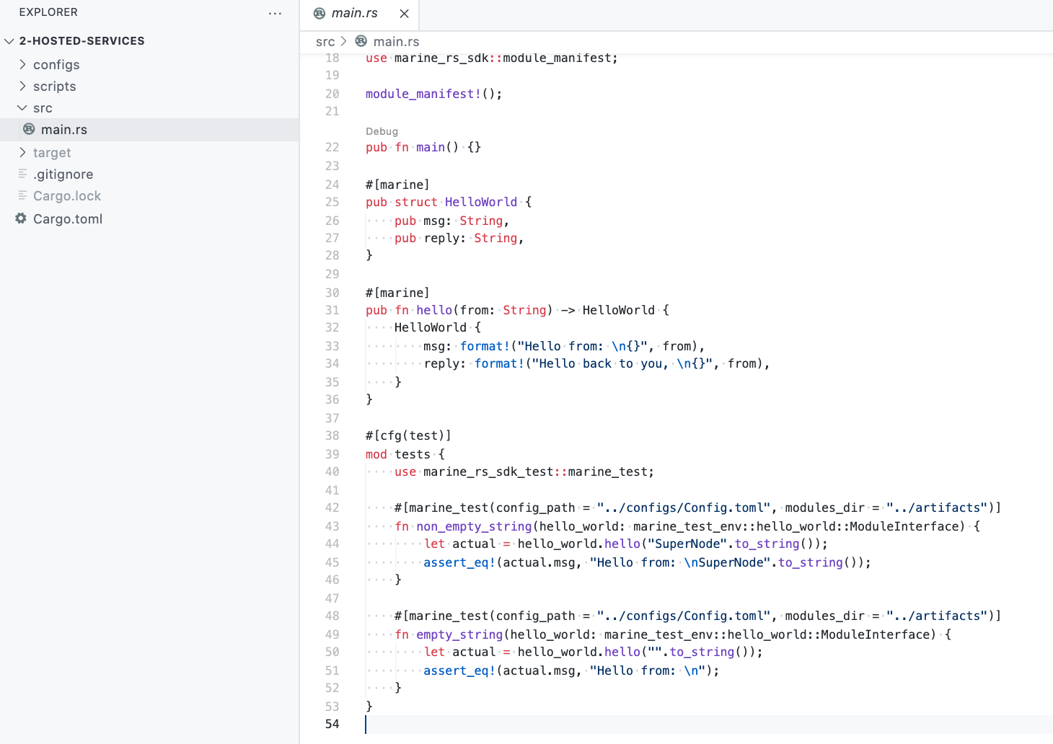Place cursor on module_manifest!() line
The image size is (1053, 744).
coord(434,94)
